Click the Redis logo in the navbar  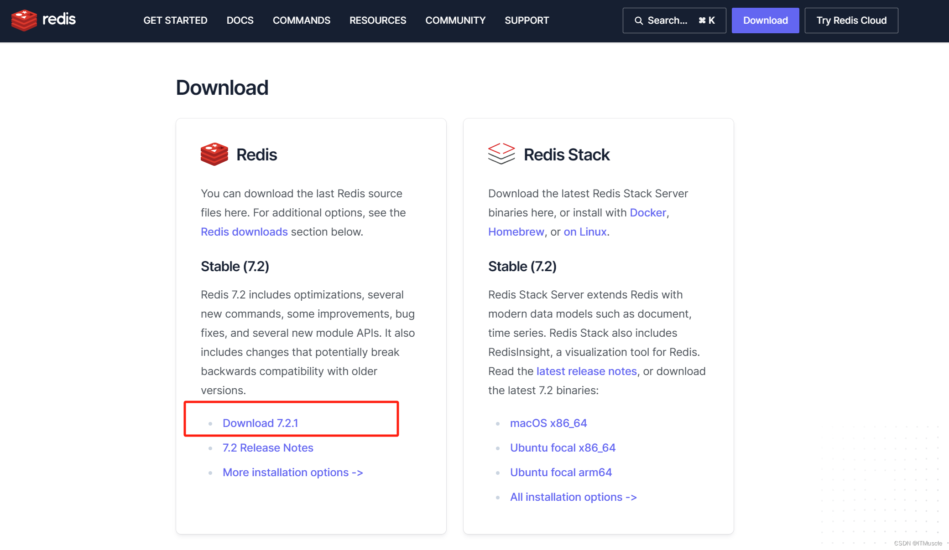(43, 20)
